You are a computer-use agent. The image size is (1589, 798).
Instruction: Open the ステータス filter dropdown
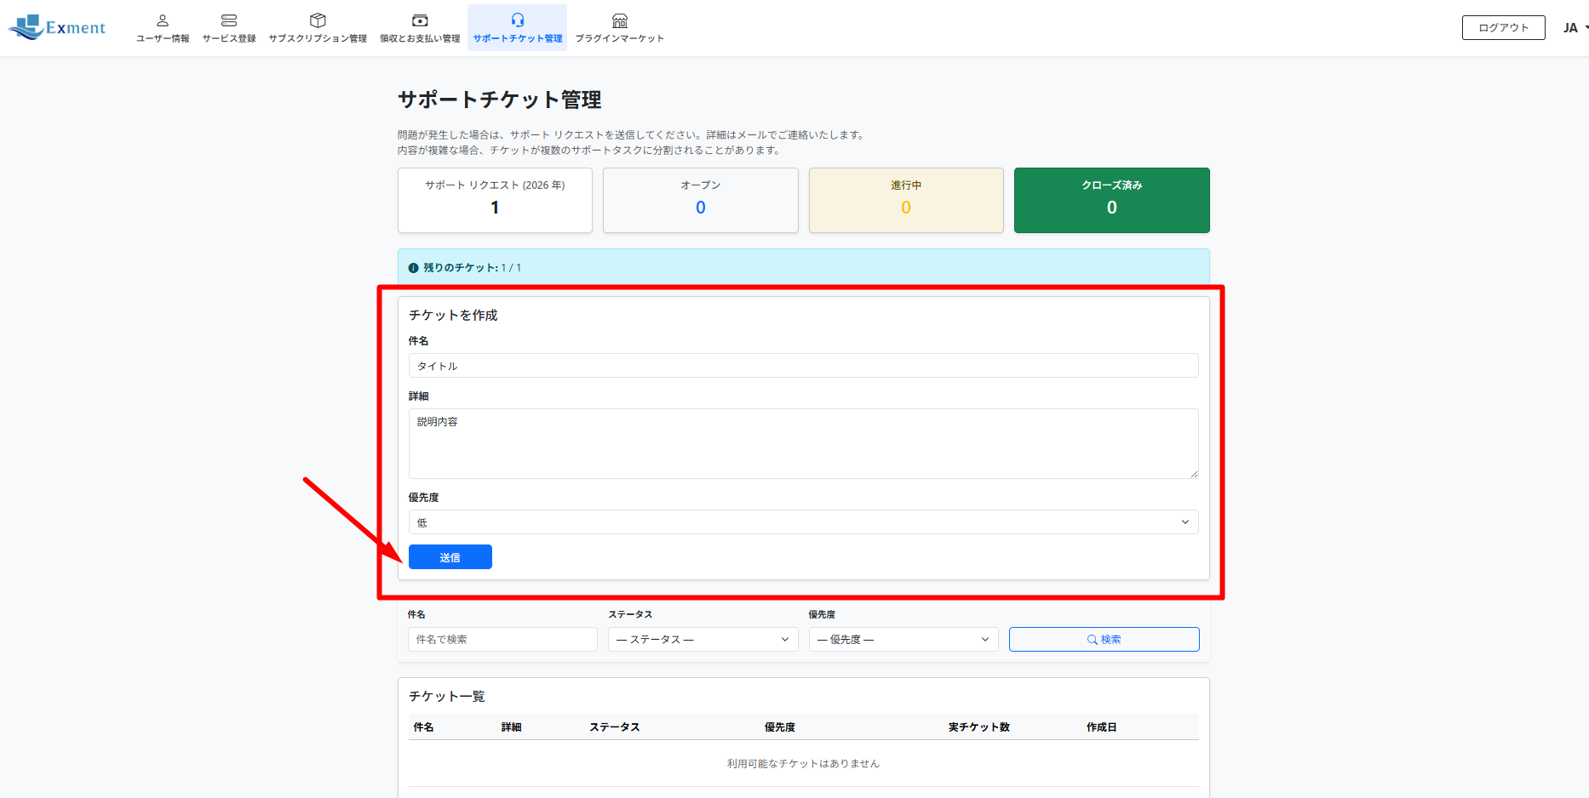click(x=703, y=640)
